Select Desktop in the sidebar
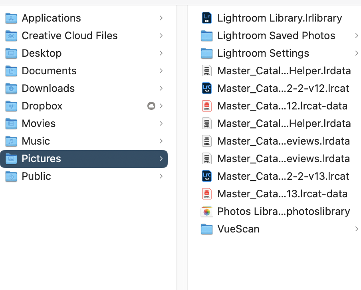Image resolution: width=361 pixels, height=290 pixels. (42, 53)
